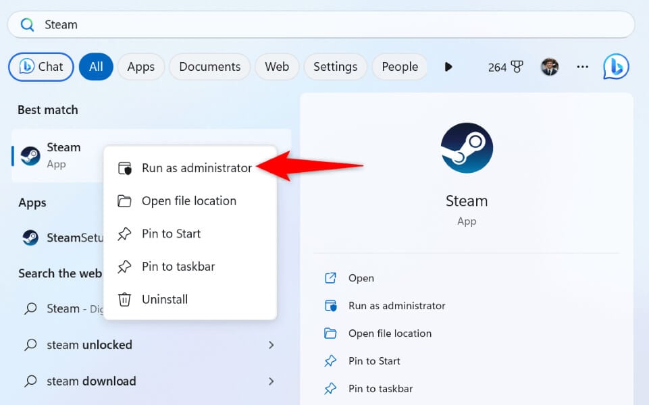The width and height of the screenshot is (649, 405).
Task: Choose Uninstall in context menu
Action: coord(190,300)
